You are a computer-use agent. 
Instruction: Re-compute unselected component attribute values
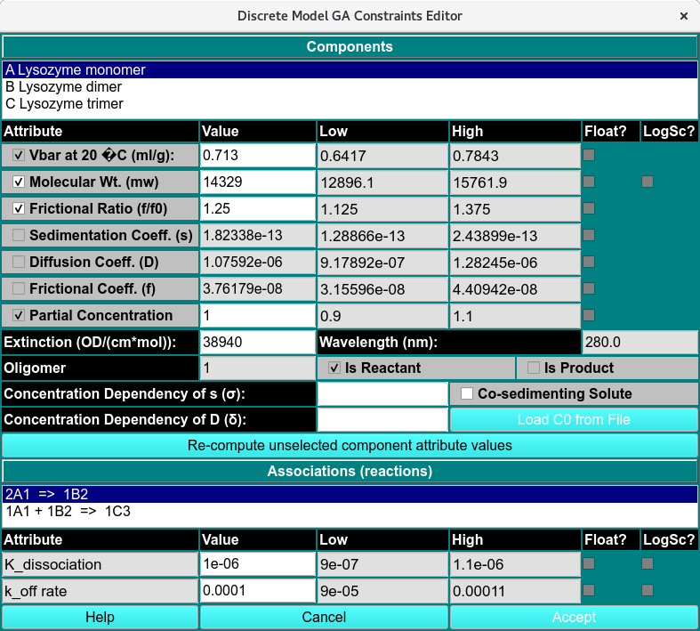(350, 446)
